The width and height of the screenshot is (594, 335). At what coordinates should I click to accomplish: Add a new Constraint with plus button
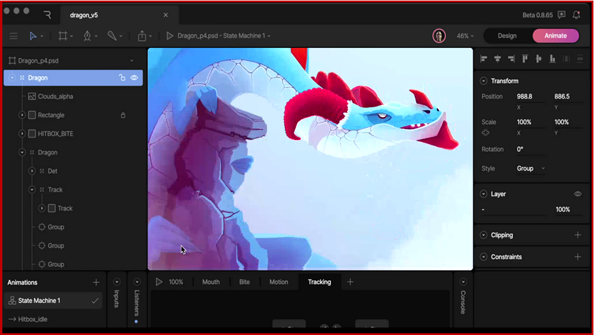(577, 257)
